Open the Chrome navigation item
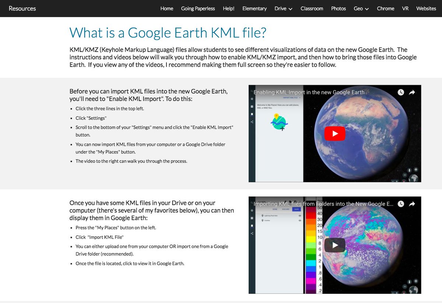This screenshot has height=303, width=442. pyautogui.click(x=386, y=8)
